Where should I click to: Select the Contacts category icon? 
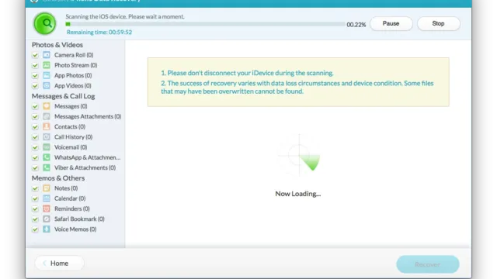click(47, 126)
